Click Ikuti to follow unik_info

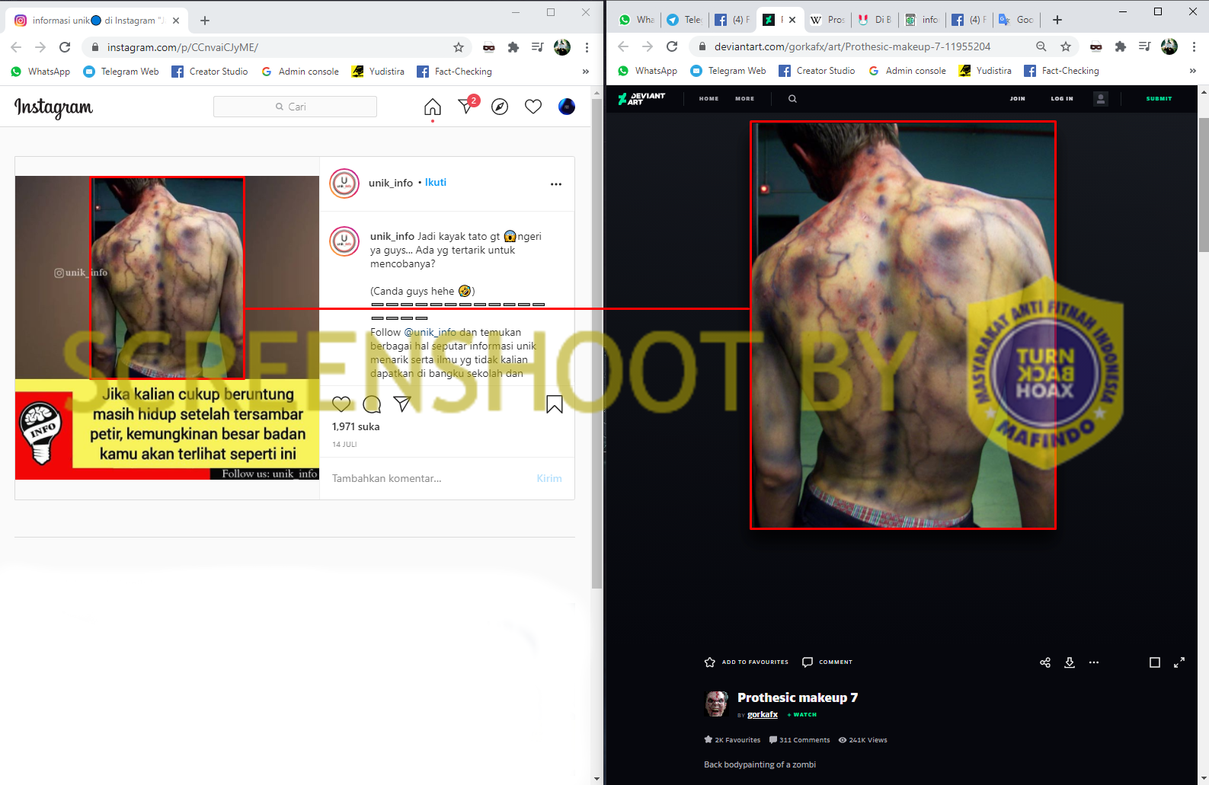coord(436,183)
